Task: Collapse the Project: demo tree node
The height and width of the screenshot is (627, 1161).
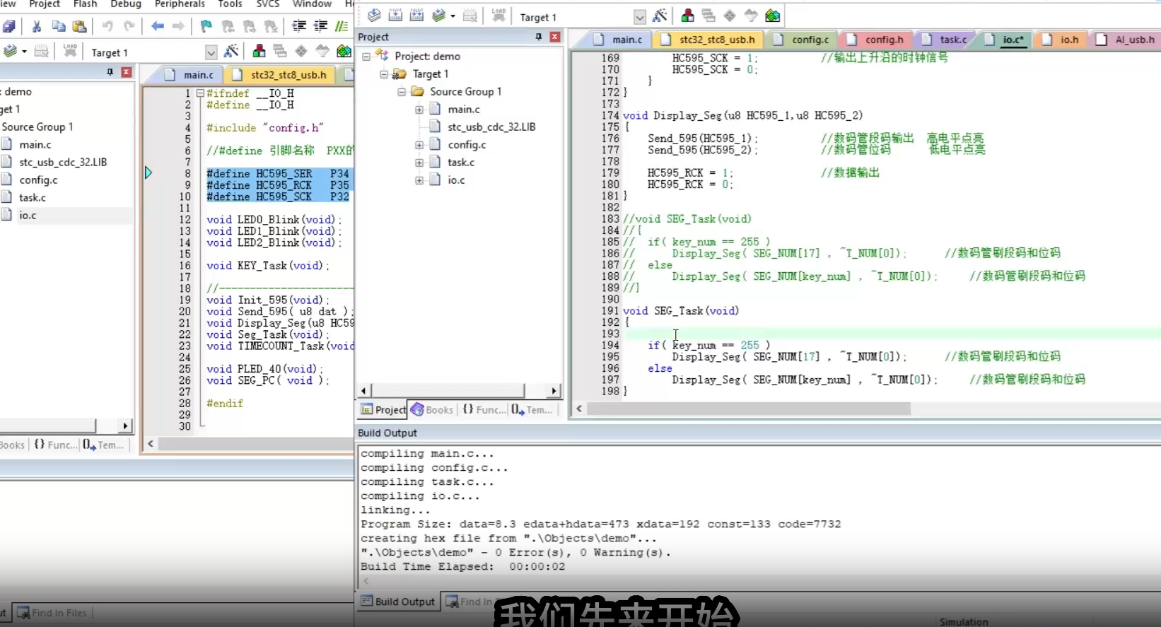Action: tap(366, 56)
